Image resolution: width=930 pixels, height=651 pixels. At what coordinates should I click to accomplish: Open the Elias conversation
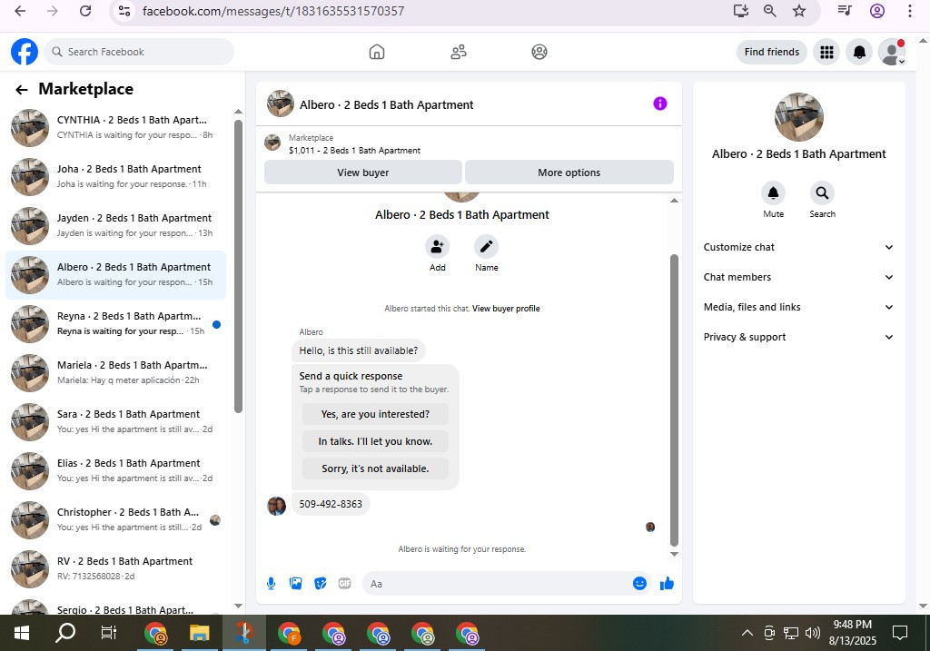tap(115, 470)
